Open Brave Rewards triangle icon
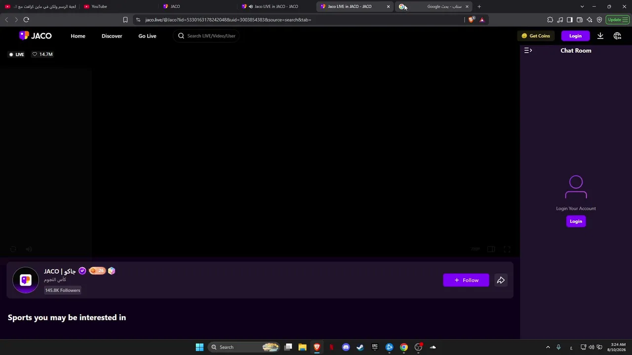 (x=482, y=20)
